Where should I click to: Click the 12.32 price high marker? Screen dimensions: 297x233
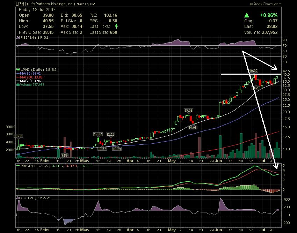pyautogui.click(x=98, y=134)
